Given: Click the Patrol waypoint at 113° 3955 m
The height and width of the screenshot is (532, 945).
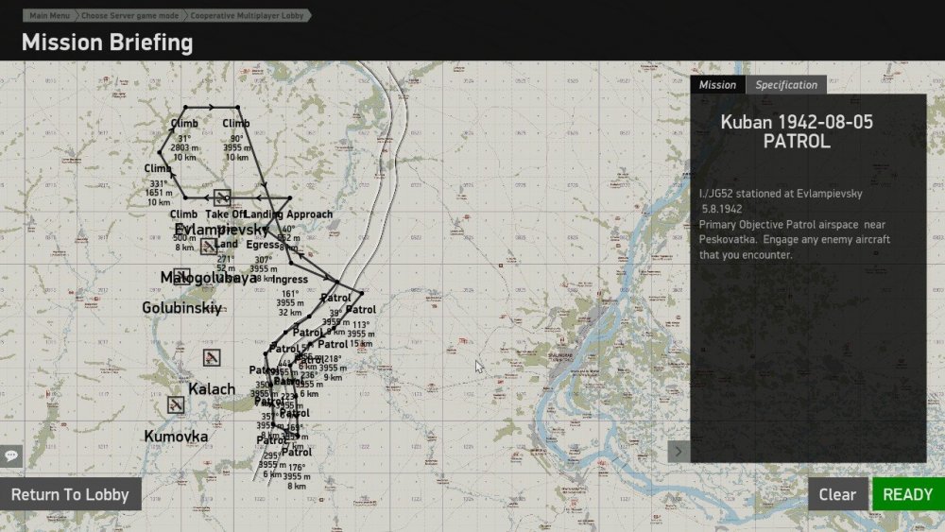Looking at the screenshot, I should point(360,310).
